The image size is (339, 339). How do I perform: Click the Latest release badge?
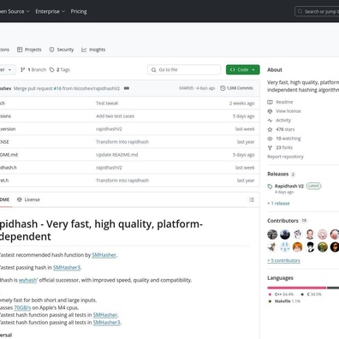tap(313, 186)
